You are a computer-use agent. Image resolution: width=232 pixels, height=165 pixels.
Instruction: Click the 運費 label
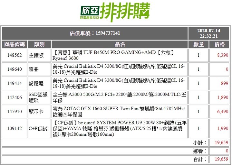(200, 151)
